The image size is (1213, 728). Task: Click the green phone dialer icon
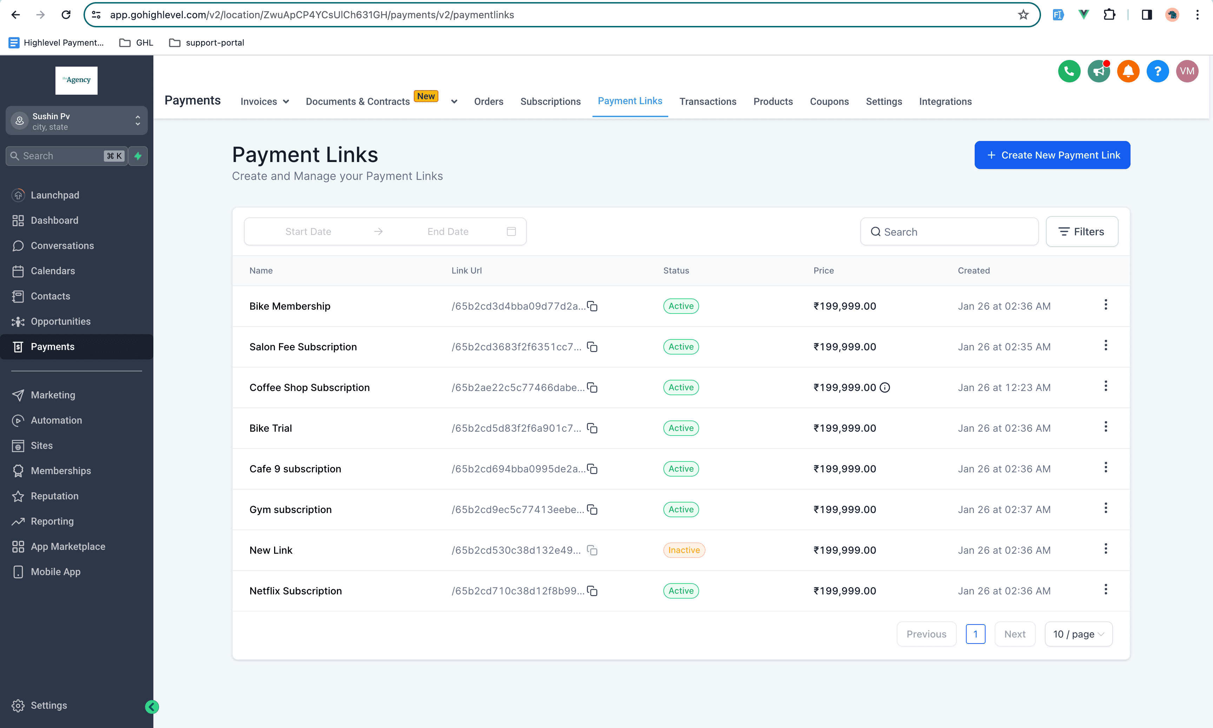coord(1069,72)
